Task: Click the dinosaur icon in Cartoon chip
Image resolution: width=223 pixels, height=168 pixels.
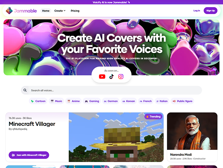Action: (x=32, y=101)
